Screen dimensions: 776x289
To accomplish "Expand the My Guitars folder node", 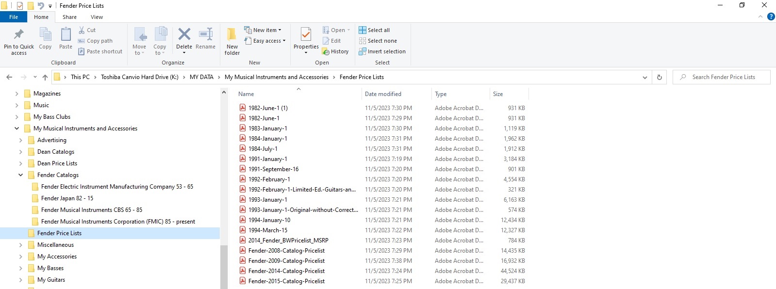I will point(20,280).
